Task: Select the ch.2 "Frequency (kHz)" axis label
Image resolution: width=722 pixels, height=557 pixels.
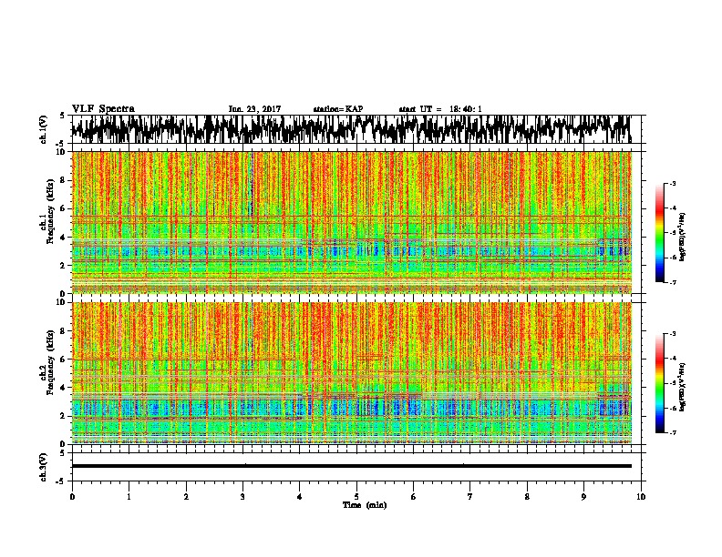Action: click(x=50, y=362)
